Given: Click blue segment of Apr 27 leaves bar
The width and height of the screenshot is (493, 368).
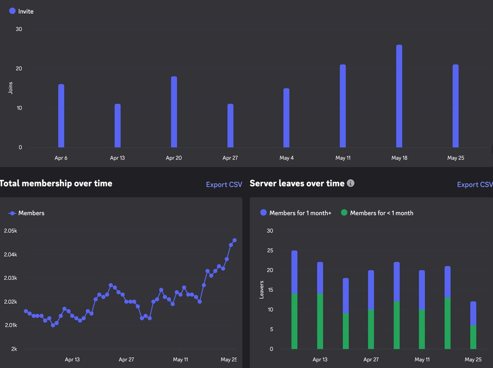Looking at the screenshot, I should tap(371, 290).
